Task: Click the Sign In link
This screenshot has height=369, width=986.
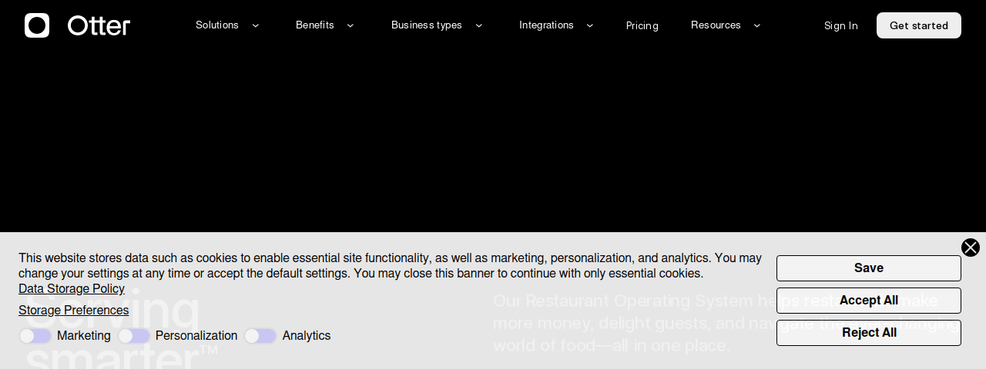Action: click(x=840, y=25)
